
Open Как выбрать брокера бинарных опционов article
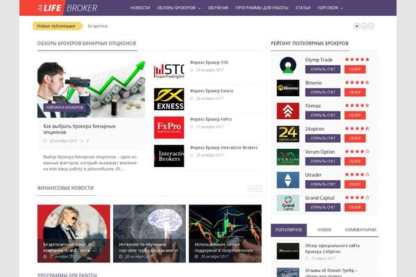[x=79, y=129]
